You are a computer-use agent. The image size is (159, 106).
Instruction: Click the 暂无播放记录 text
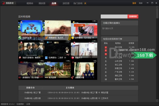click(x=108, y=28)
